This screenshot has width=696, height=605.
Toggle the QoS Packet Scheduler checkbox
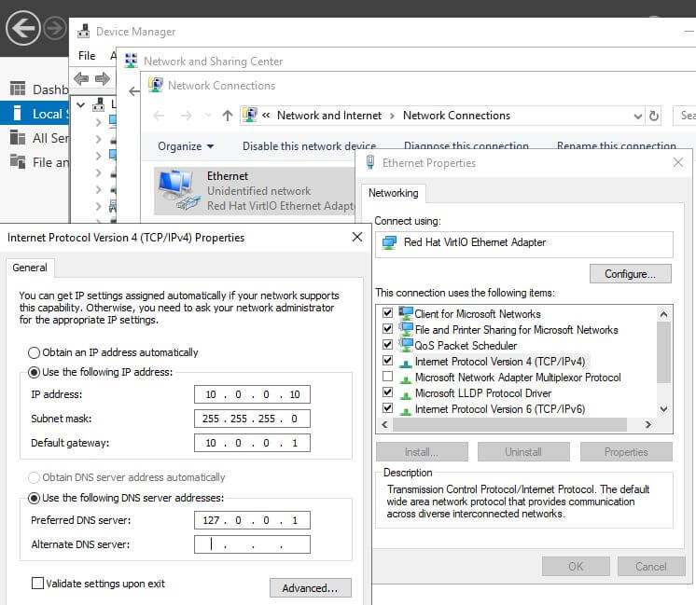click(x=387, y=344)
